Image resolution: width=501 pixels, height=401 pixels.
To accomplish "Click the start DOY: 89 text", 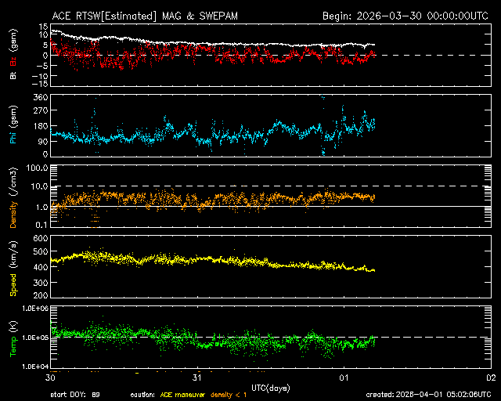I will 75,394.
